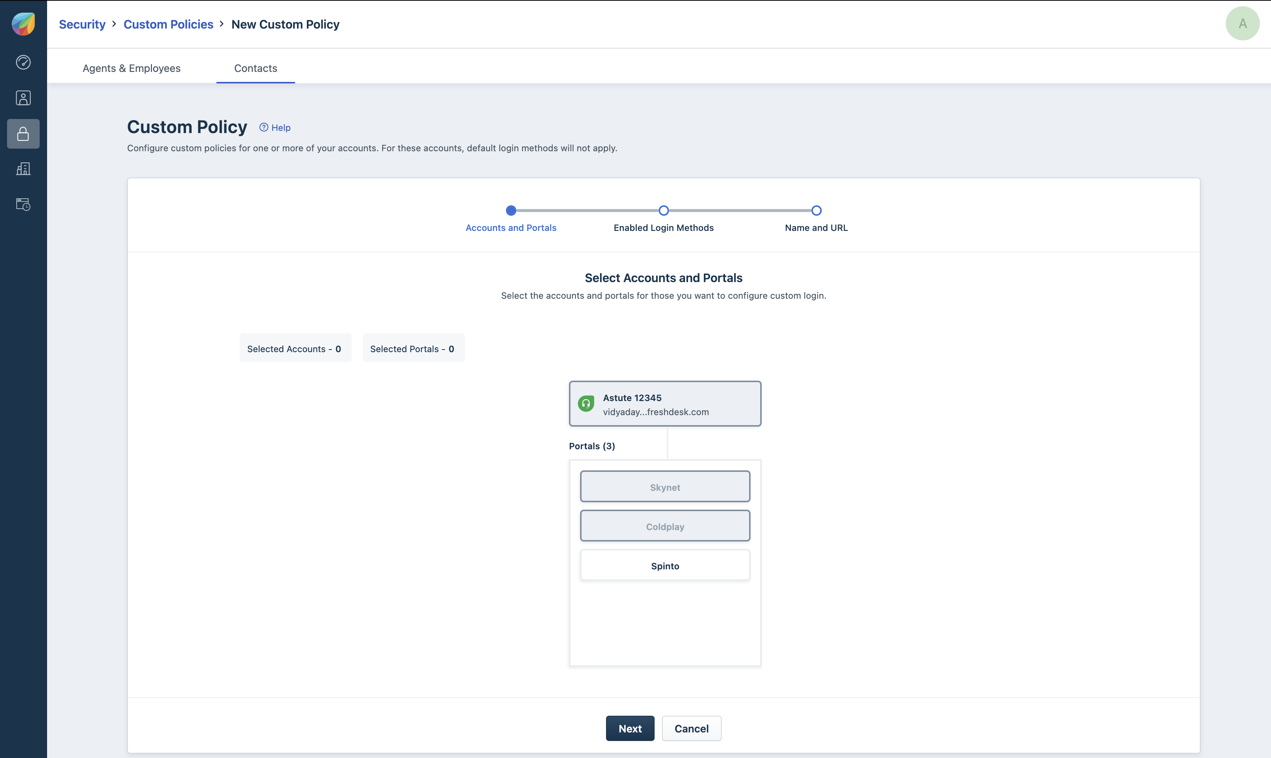The height and width of the screenshot is (758, 1271).
Task: Select the Security lock icon in sidebar
Action: [23, 134]
